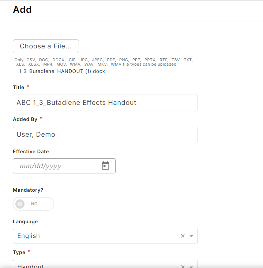Viewport: 263px width, 268px height.
Task: Clear the Handout type selection
Action: pyautogui.click(x=183, y=266)
